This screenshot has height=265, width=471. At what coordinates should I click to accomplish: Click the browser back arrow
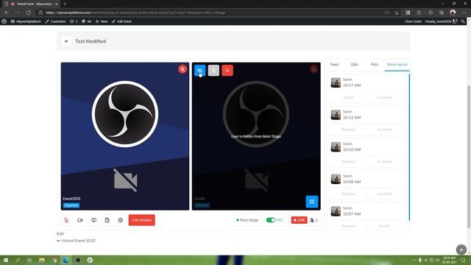(x=7, y=13)
